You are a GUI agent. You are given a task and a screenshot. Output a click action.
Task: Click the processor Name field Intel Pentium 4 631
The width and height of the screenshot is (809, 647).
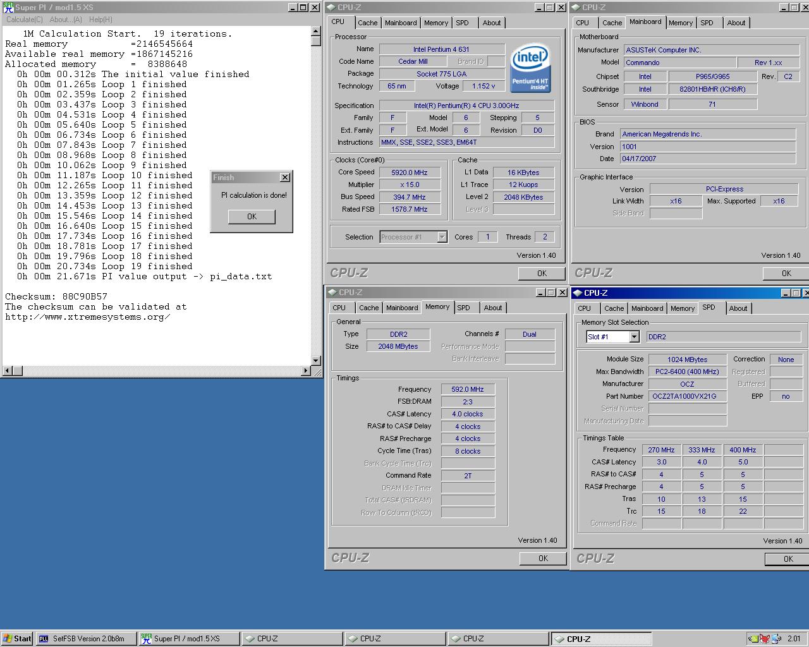point(441,49)
